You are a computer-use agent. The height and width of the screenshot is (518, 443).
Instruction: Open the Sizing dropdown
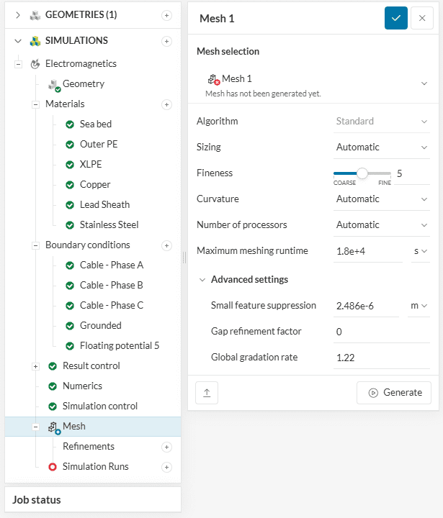click(382, 147)
